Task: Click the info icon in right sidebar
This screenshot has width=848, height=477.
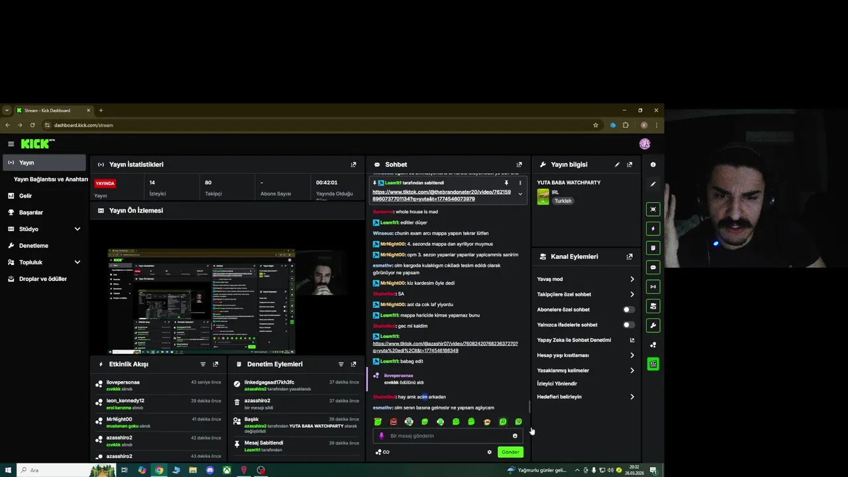Action: (653, 164)
